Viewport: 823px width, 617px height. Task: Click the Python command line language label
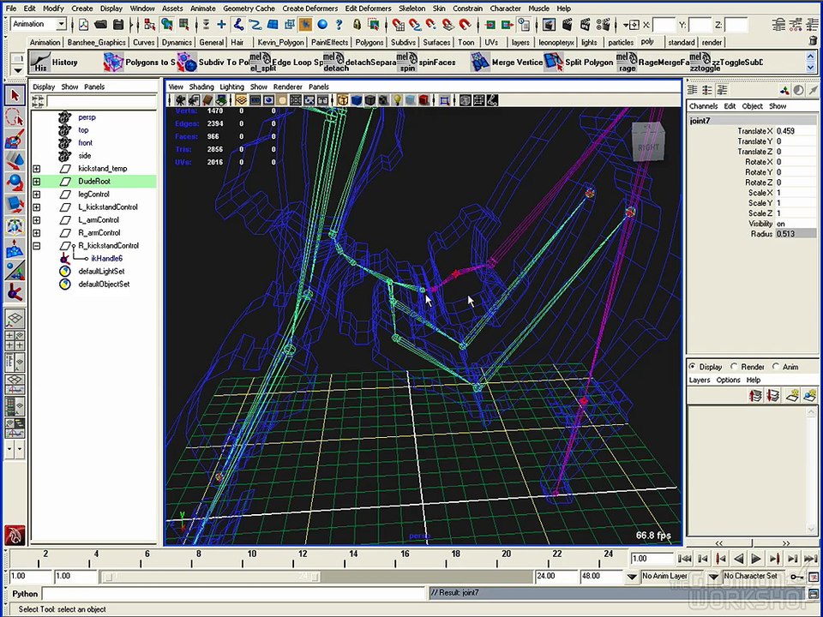point(25,594)
